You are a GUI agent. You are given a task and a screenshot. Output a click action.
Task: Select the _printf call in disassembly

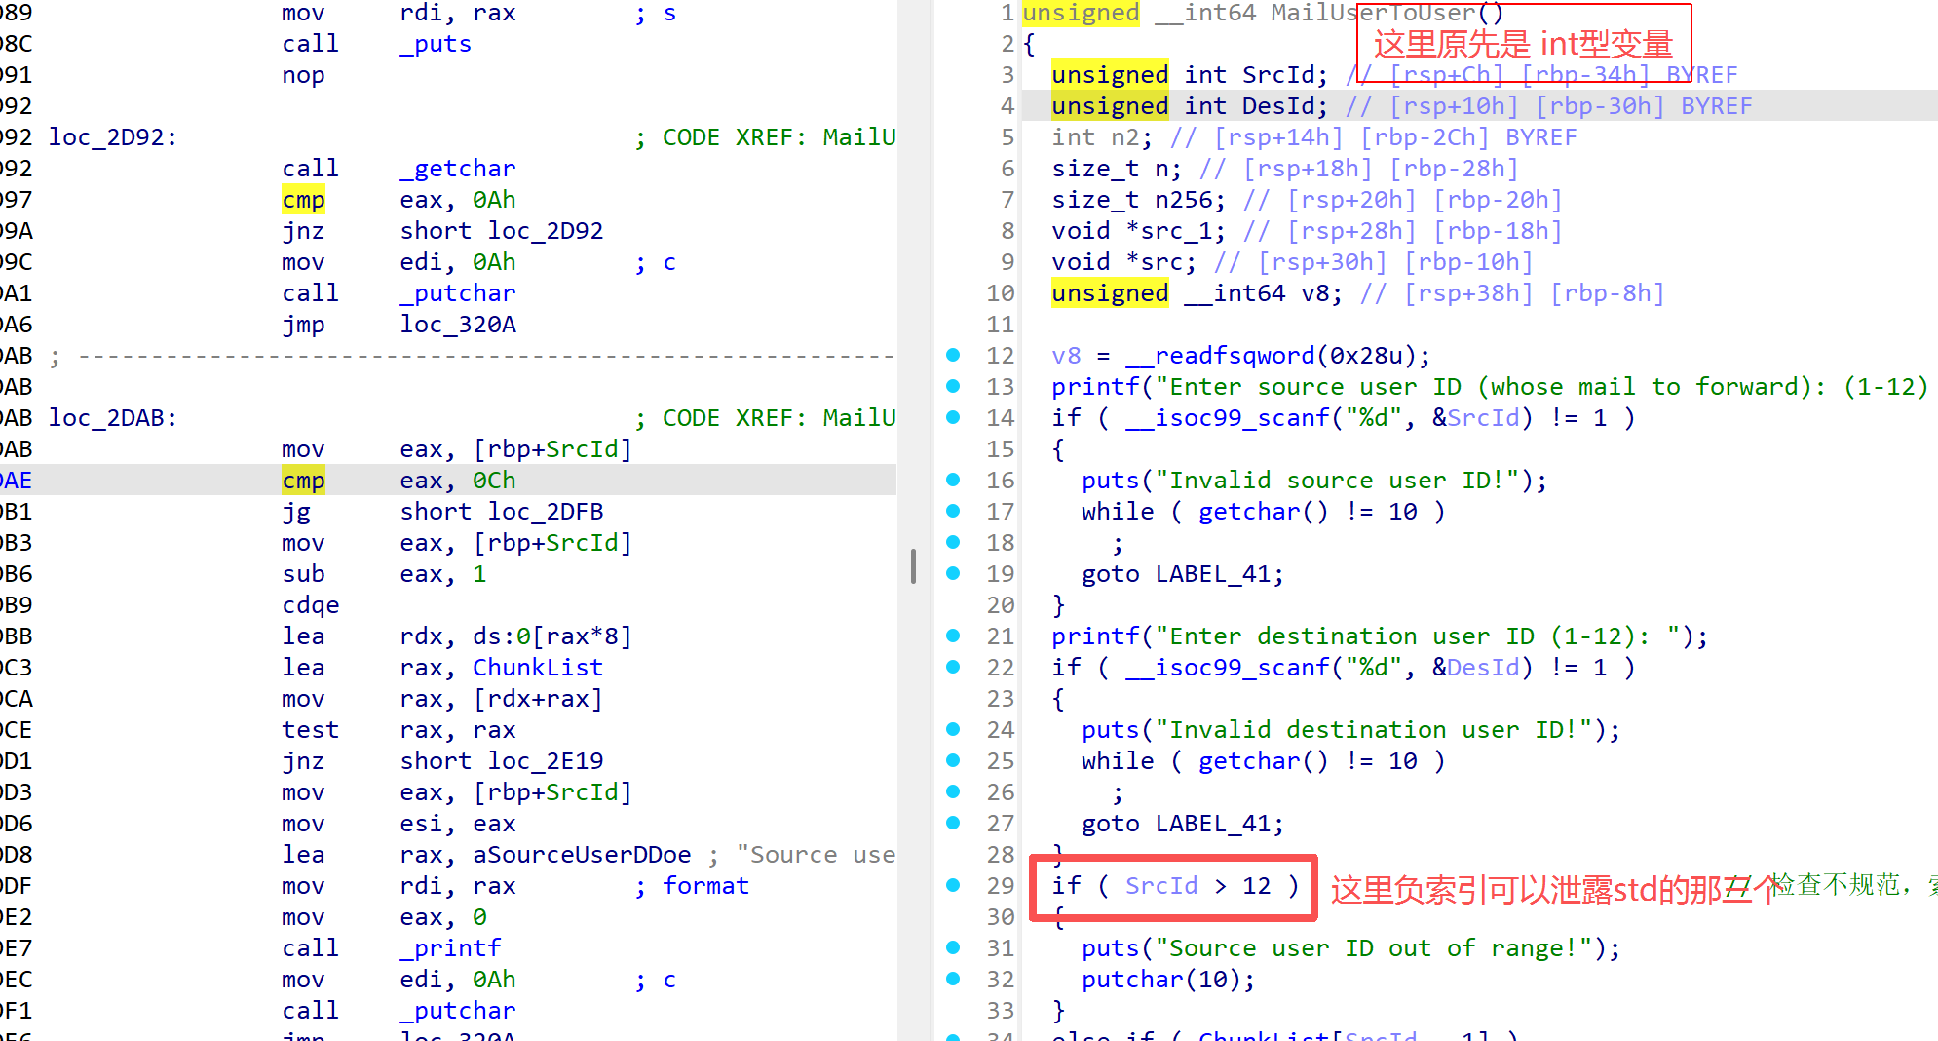(450, 948)
